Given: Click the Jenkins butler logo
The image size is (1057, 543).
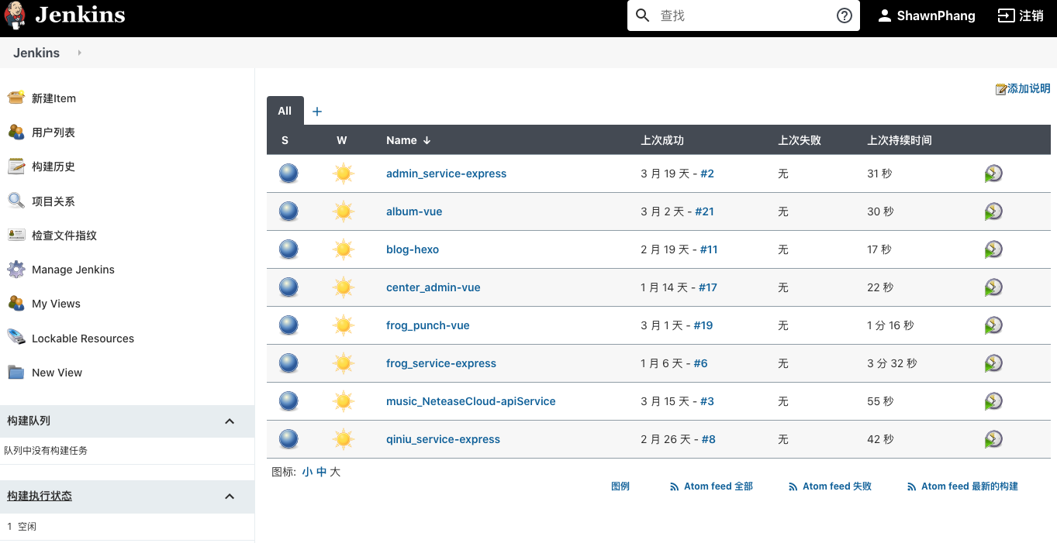Looking at the screenshot, I should pos(14,15).
